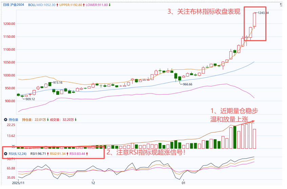
Task: Select the 持仓量: 22.01万 readout
Action: pyautogui.click(x=34, y=120)
